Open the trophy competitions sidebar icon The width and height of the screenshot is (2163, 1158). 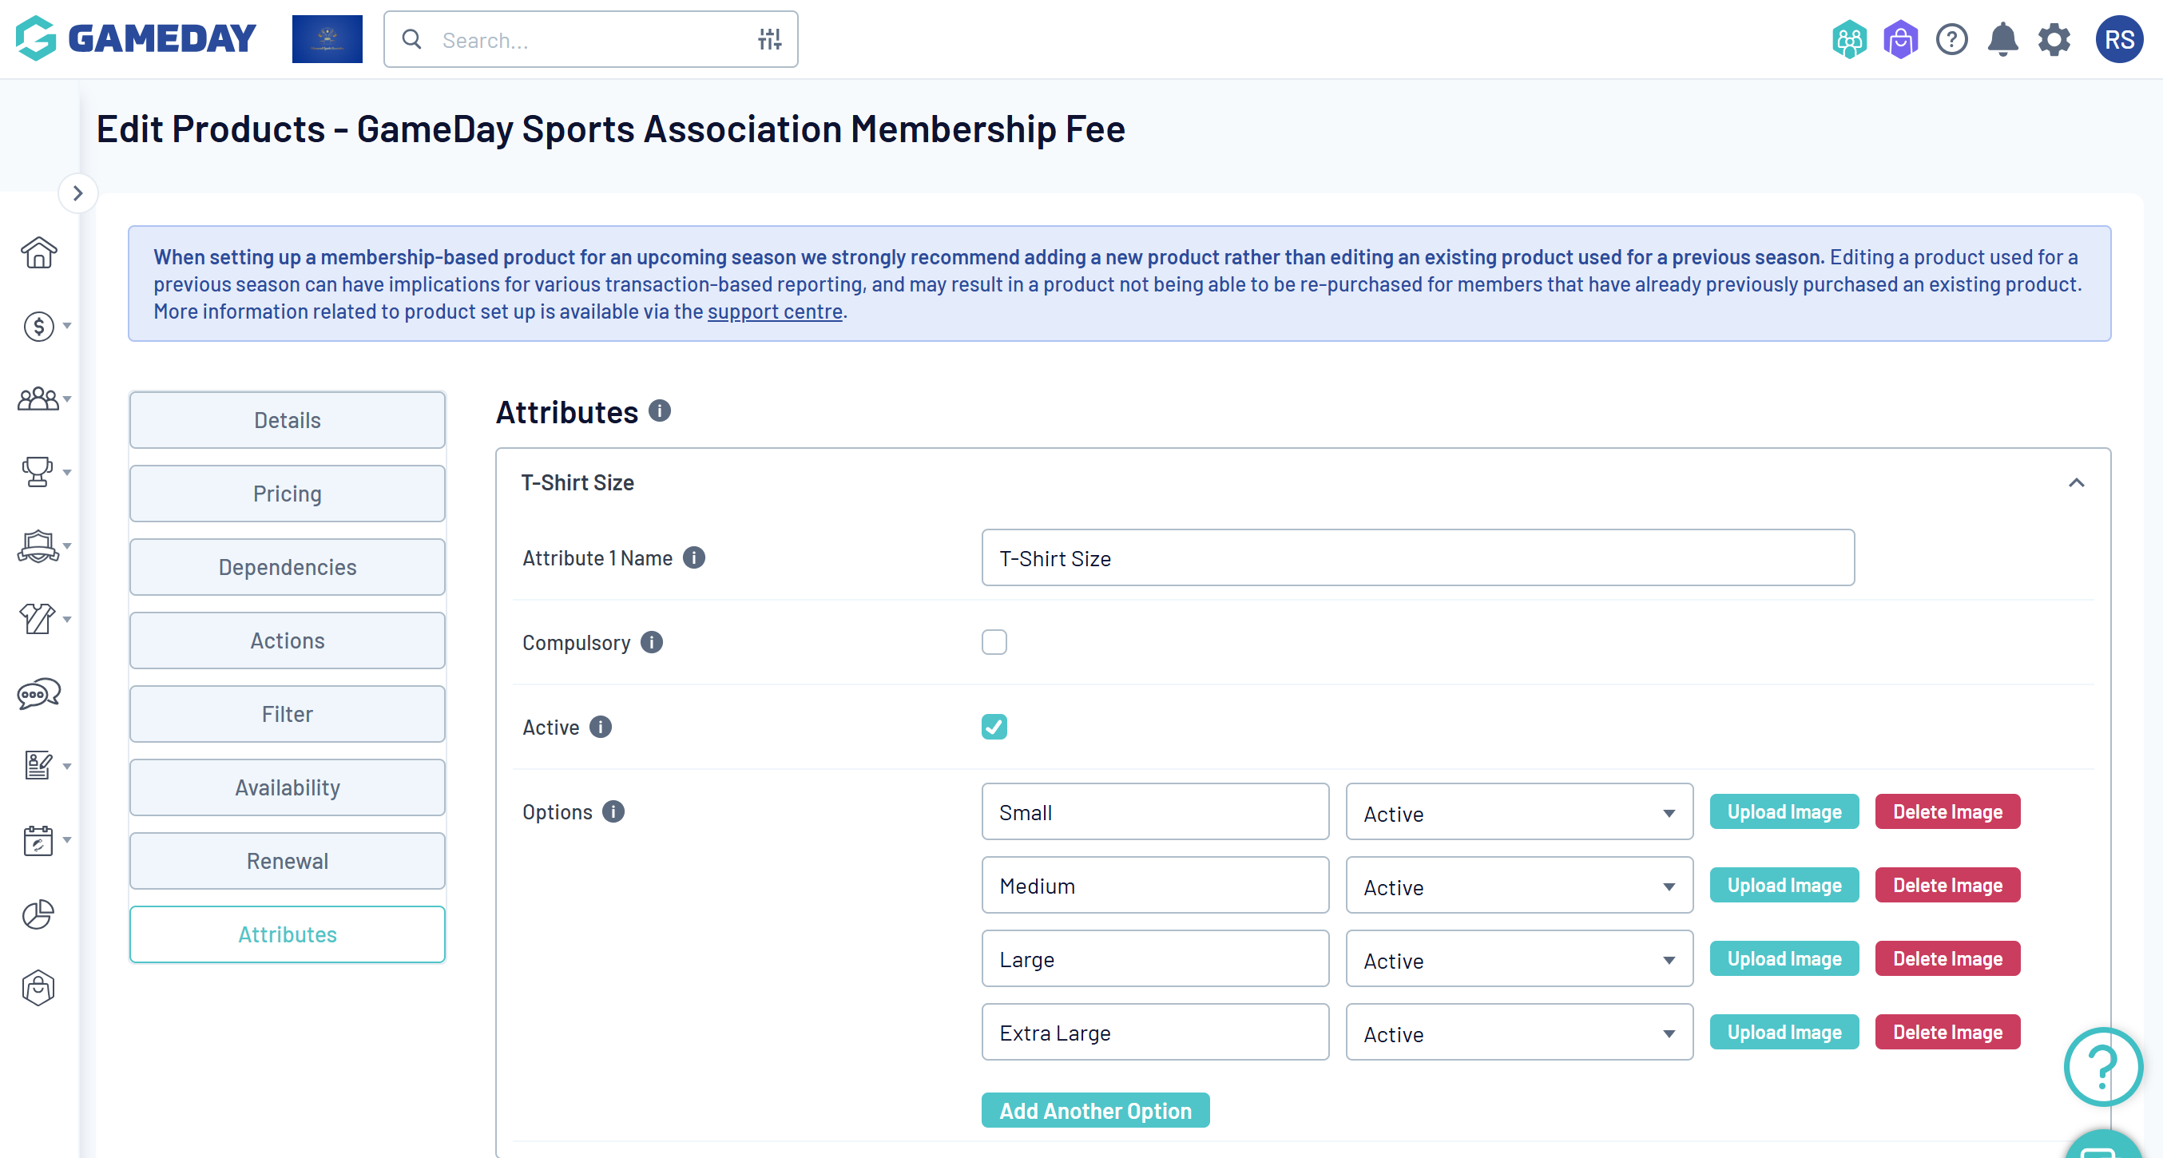[x=37, y=472]
